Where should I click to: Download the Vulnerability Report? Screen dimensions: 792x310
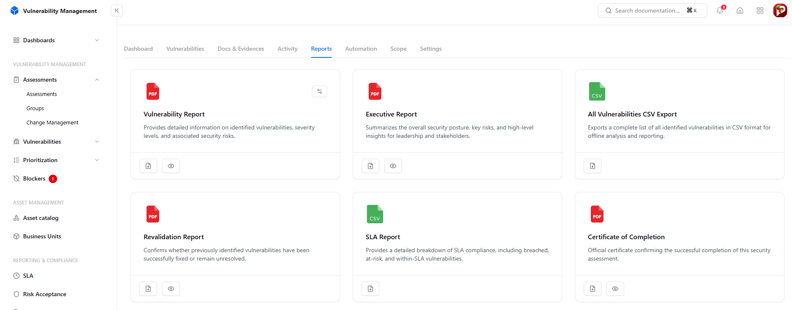[x=148, y=166]
